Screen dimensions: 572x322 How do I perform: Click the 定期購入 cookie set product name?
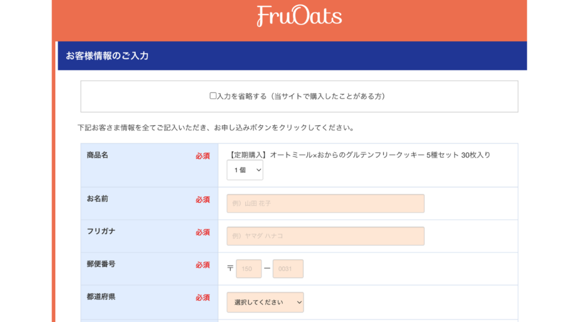click(x=359, y=155)
